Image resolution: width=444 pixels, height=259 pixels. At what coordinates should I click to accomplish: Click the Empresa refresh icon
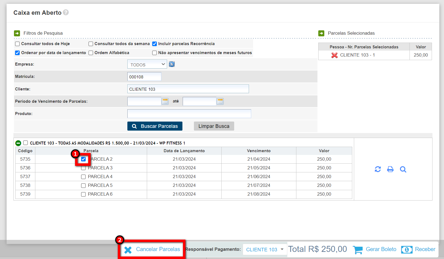coord(172,64)
